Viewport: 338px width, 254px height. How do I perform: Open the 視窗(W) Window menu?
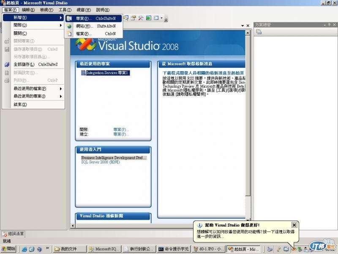(x=84, y=10)
